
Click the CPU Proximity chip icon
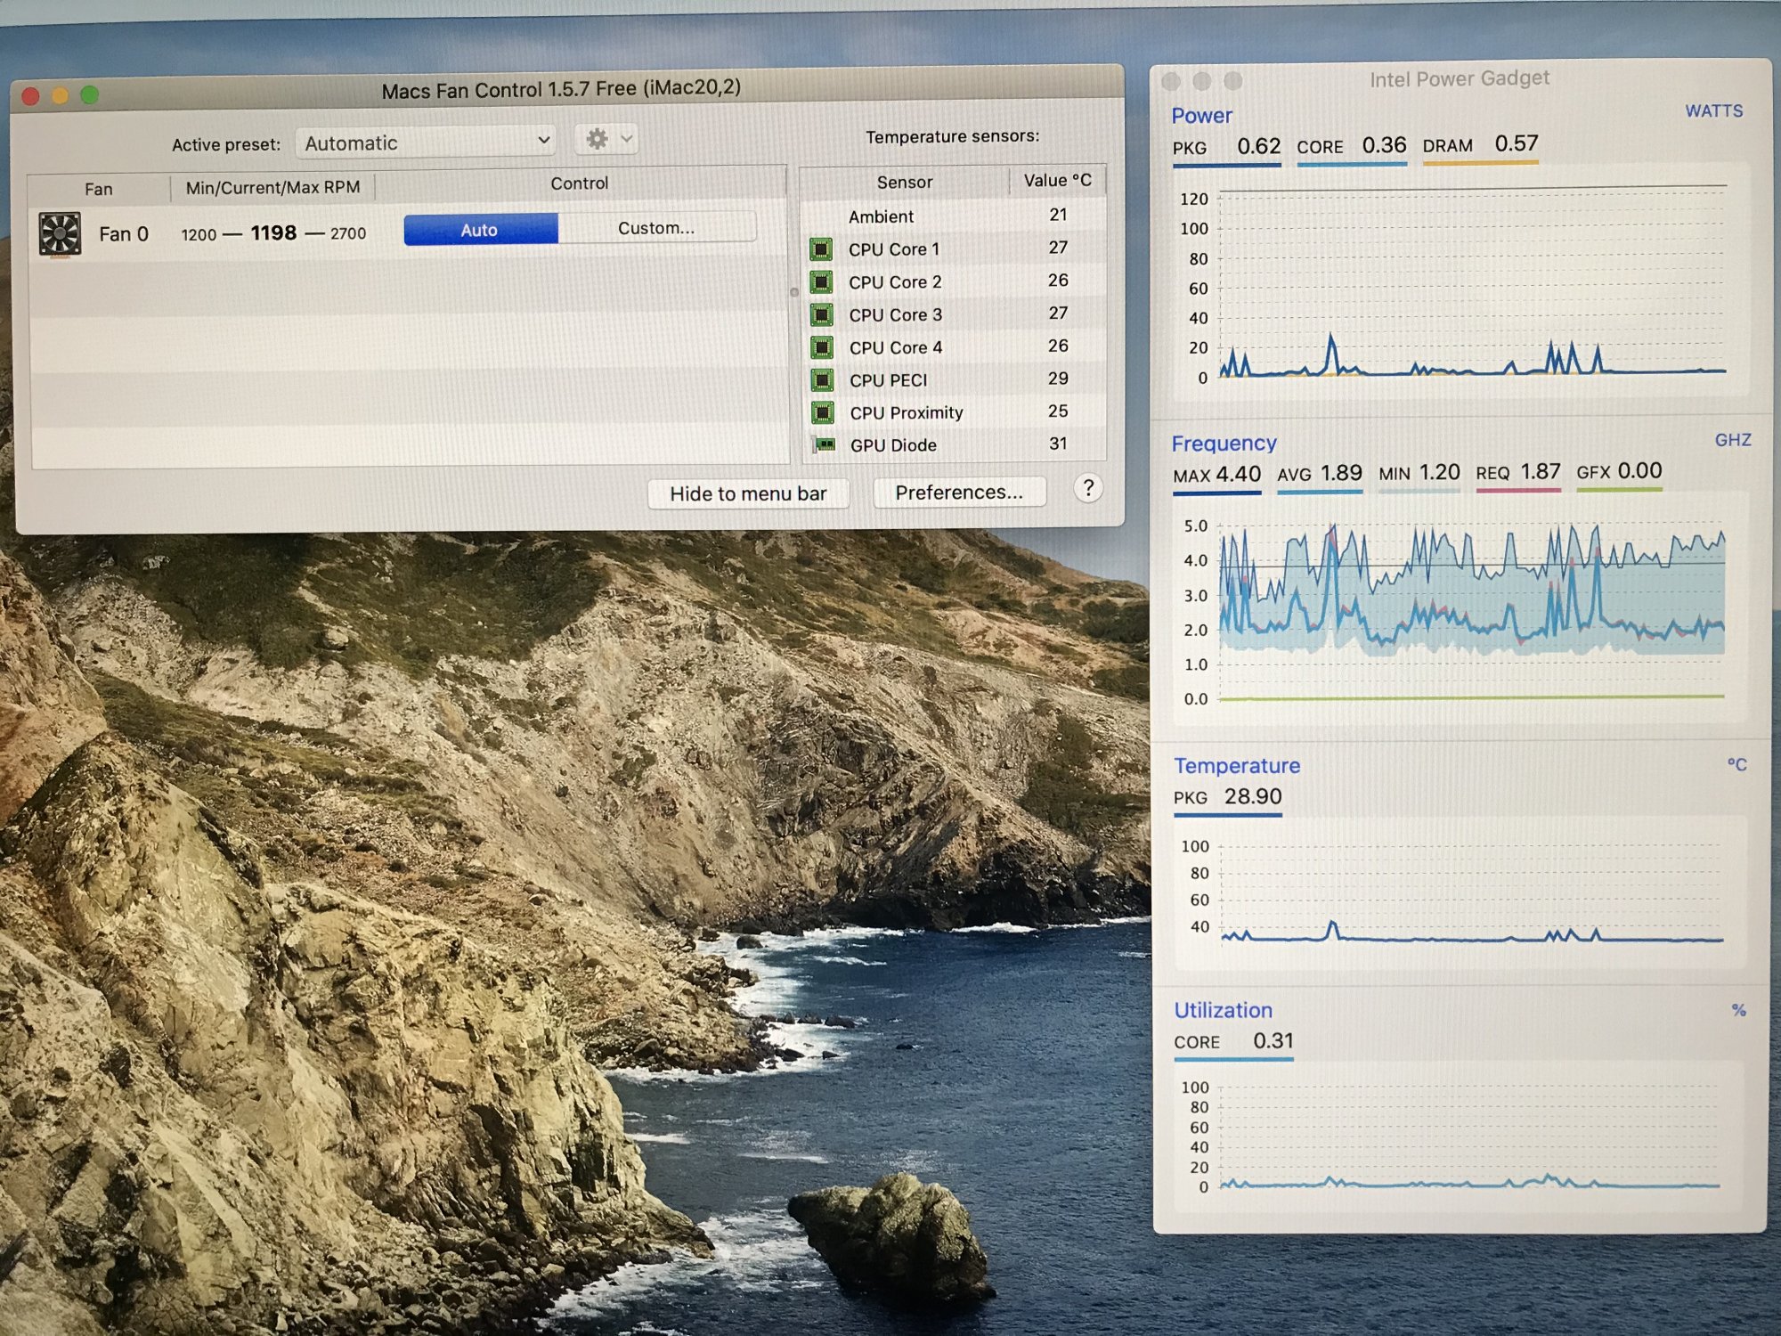[x=822, y=412]
